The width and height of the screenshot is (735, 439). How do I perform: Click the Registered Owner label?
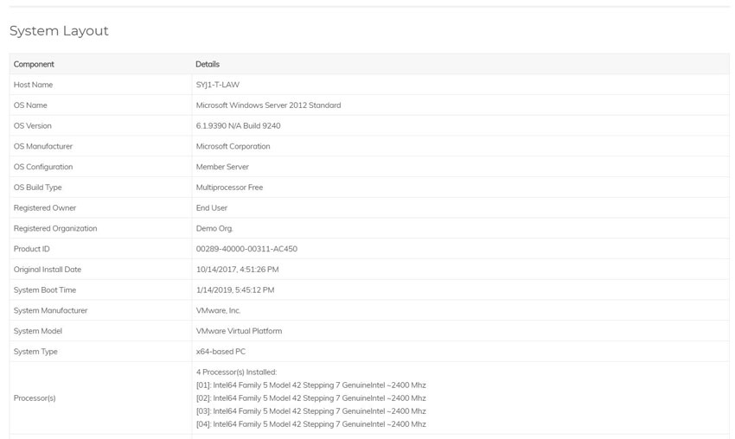[44, 208]
